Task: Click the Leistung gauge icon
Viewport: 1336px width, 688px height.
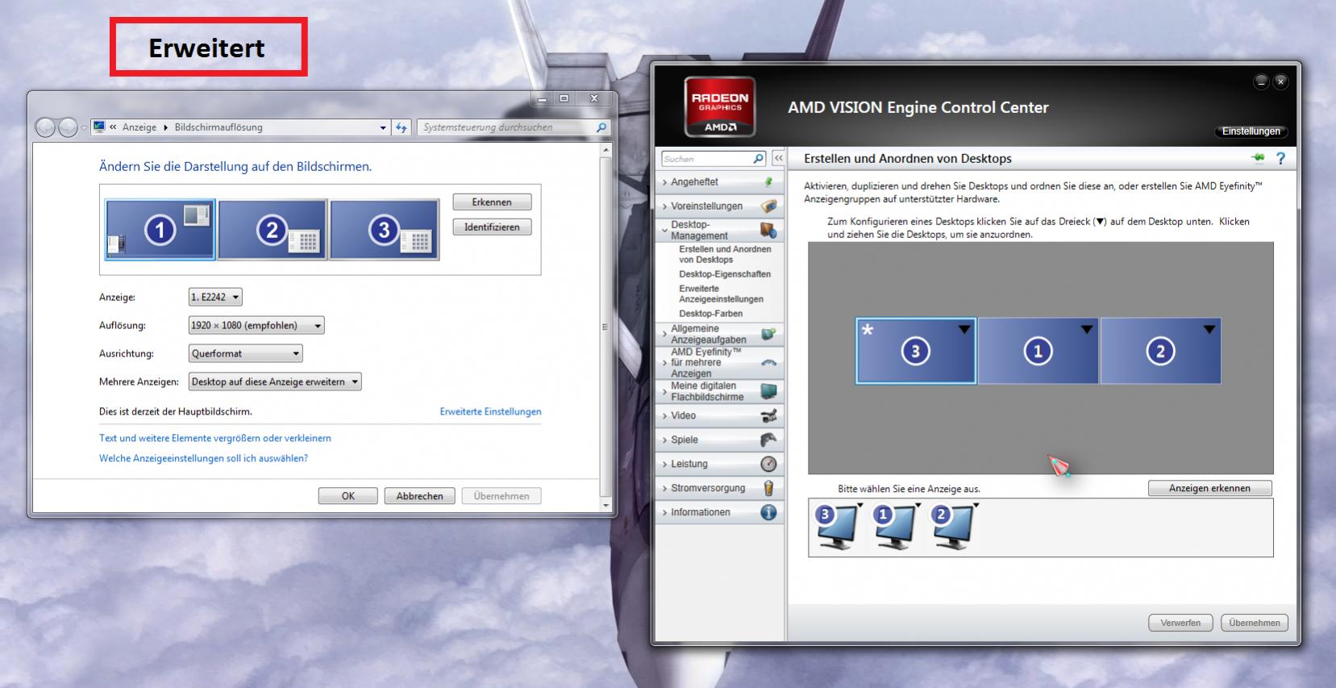Action: (x=769, y=464)
